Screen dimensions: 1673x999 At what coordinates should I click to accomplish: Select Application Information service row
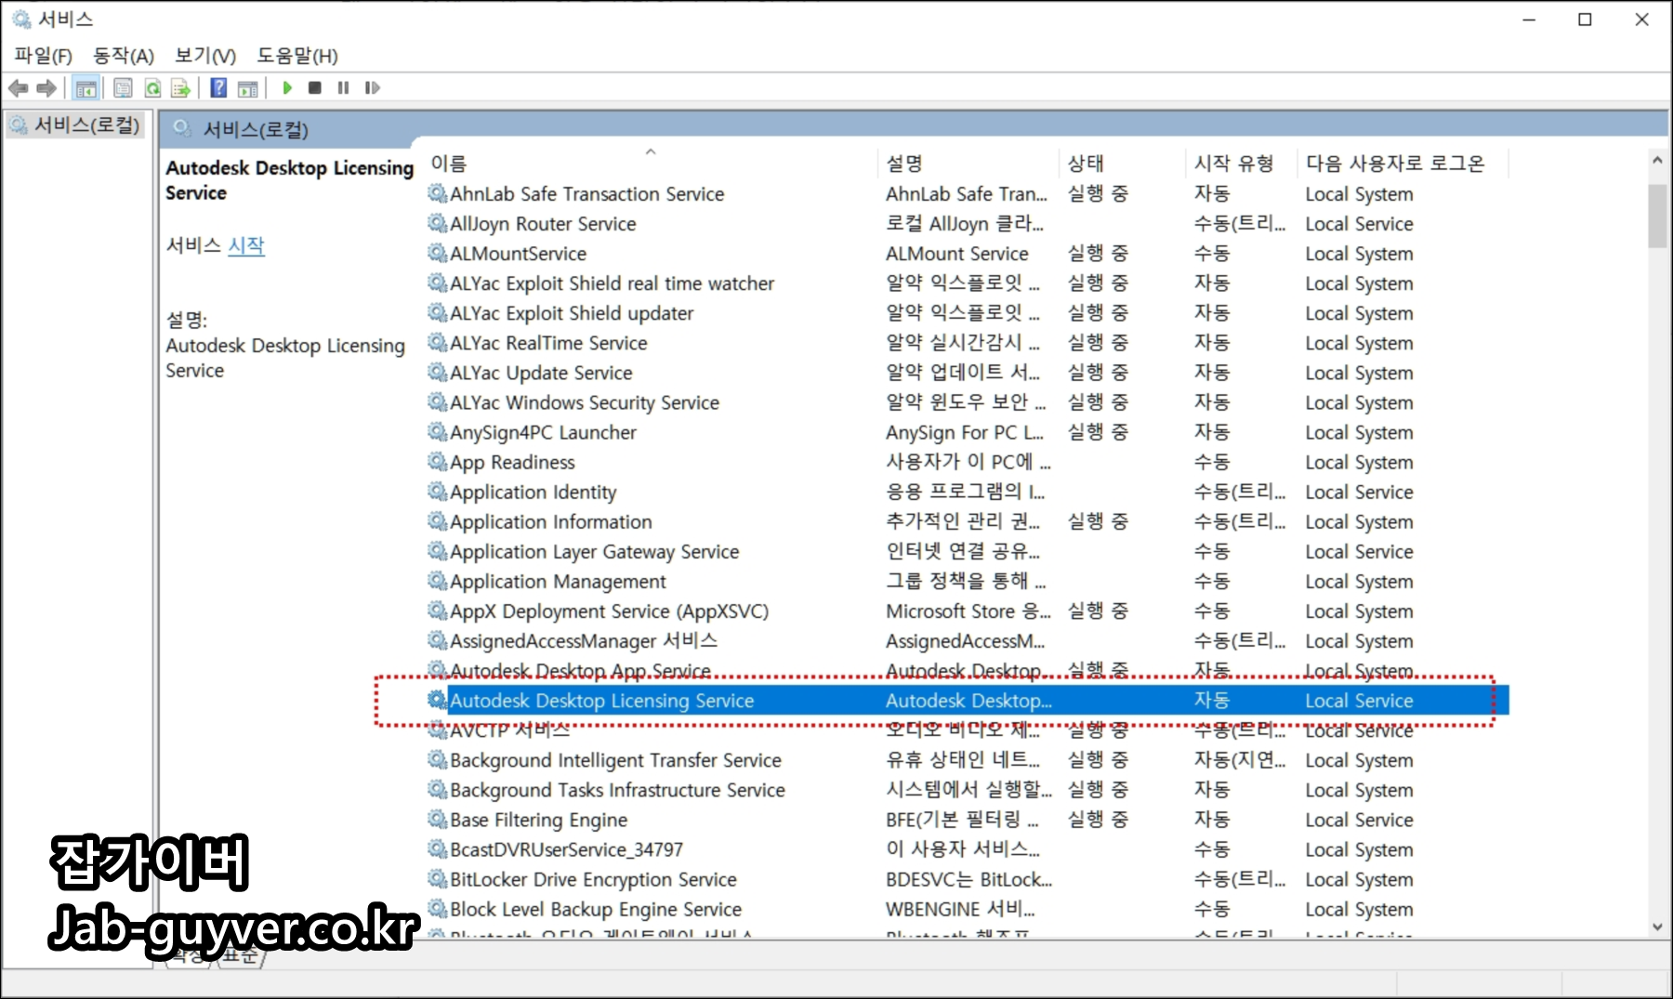(x=967, y=521)
